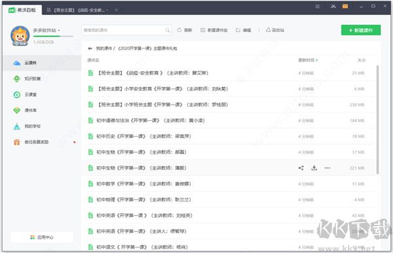Open the 应用中心 app center

click(x=42, y=237)
